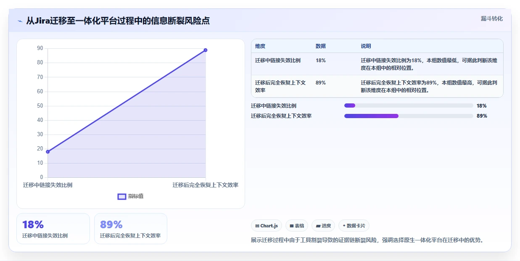The image size is (520, 261).
Task: Click the 数据 column header
Action: [x=321, y=46]
